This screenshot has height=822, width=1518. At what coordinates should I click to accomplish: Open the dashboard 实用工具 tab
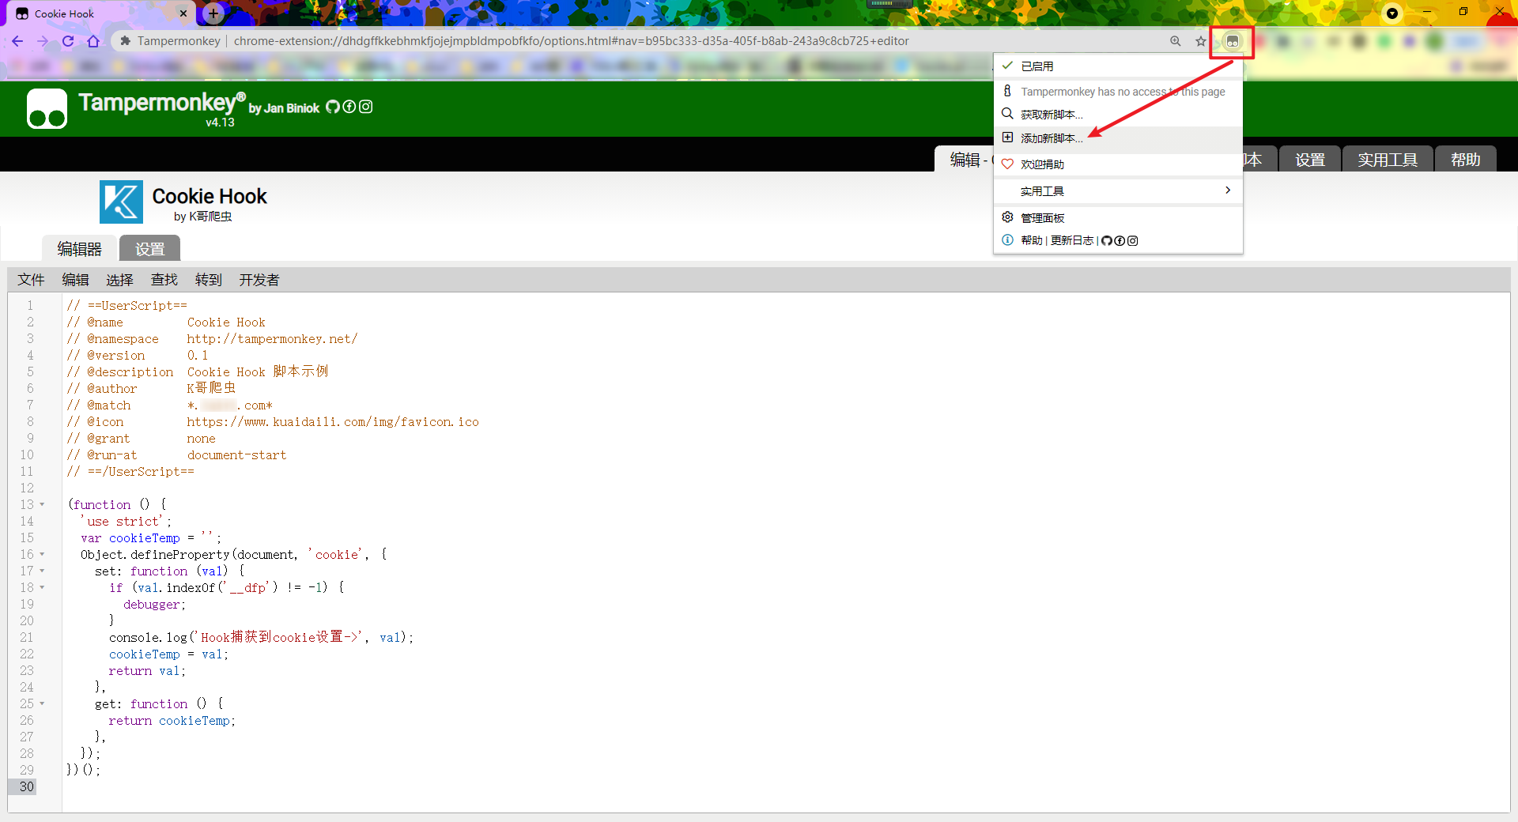pos(1388,159)
